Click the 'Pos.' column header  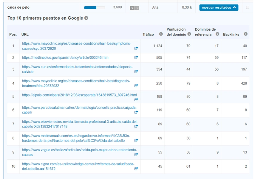click(13, 35)
